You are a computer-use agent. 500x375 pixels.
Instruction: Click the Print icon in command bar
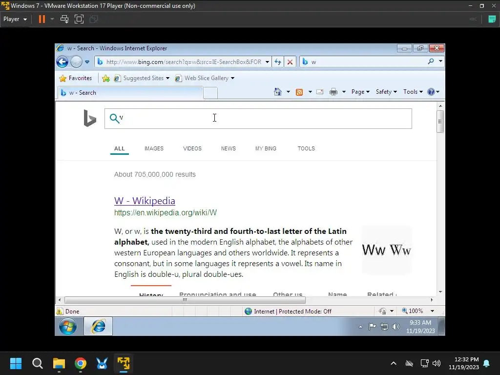[333, 92]
